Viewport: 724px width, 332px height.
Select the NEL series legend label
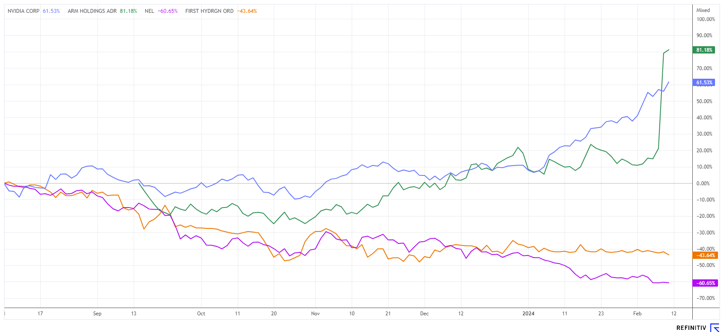(x=150, y=11)
